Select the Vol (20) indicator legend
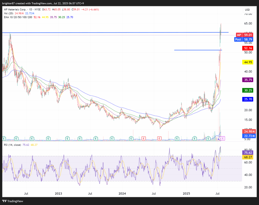The image size is (259, 205). (8, 13)
